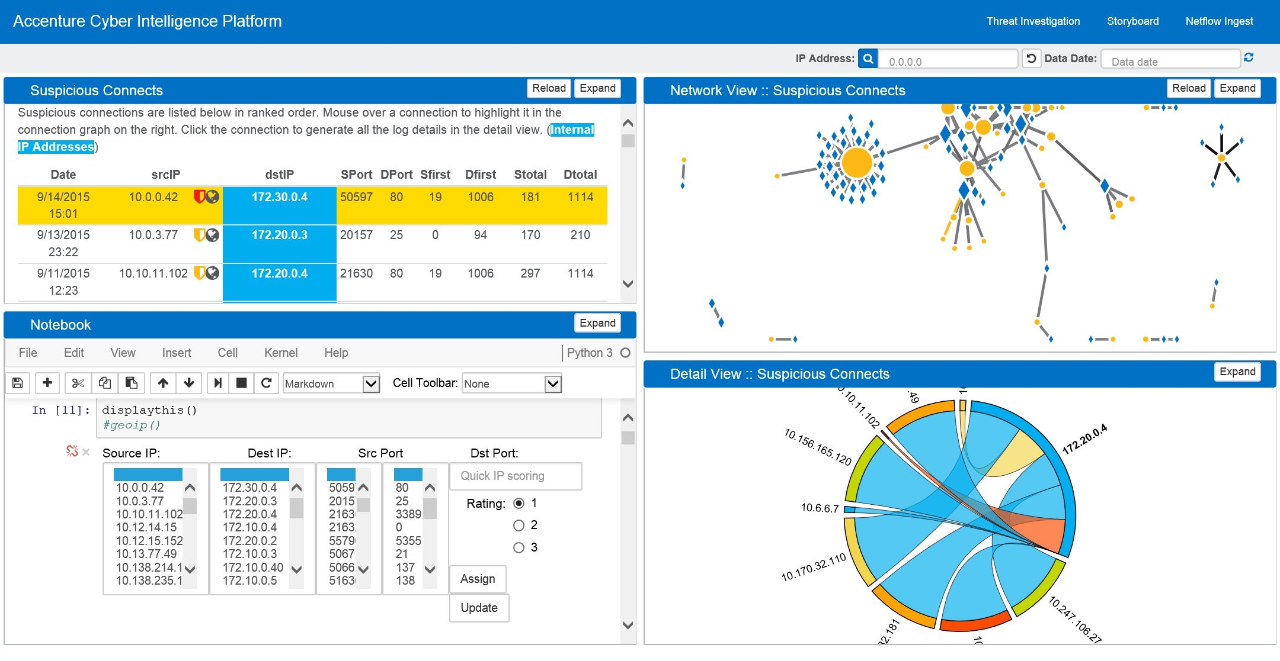Image resolution: width=1280 pixels, height=661 pixels.
Task: Click the Assign button
Action: pyautogui.click(x=478, y=579)
